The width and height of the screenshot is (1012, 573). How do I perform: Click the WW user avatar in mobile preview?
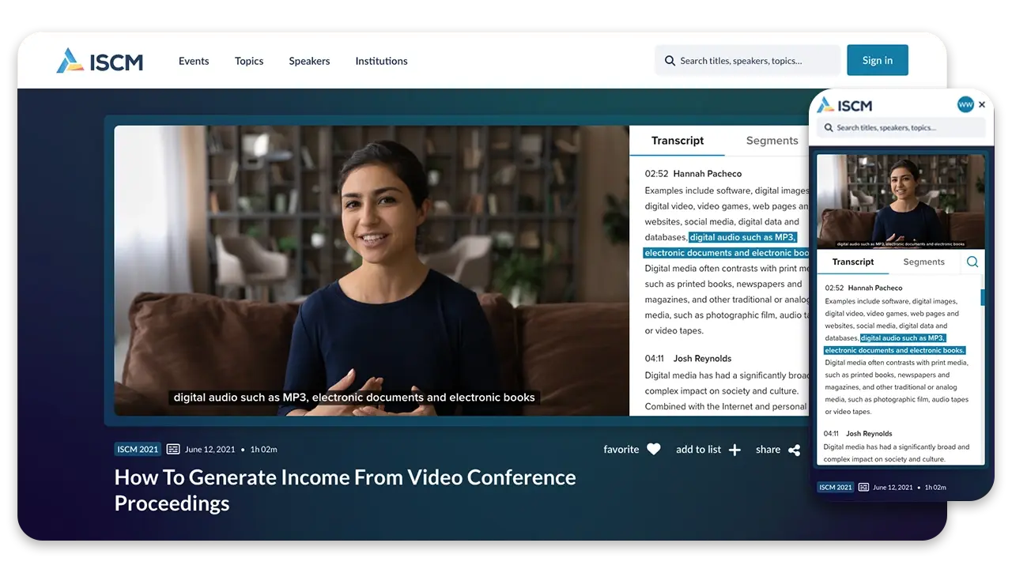[x=965, y=104]
